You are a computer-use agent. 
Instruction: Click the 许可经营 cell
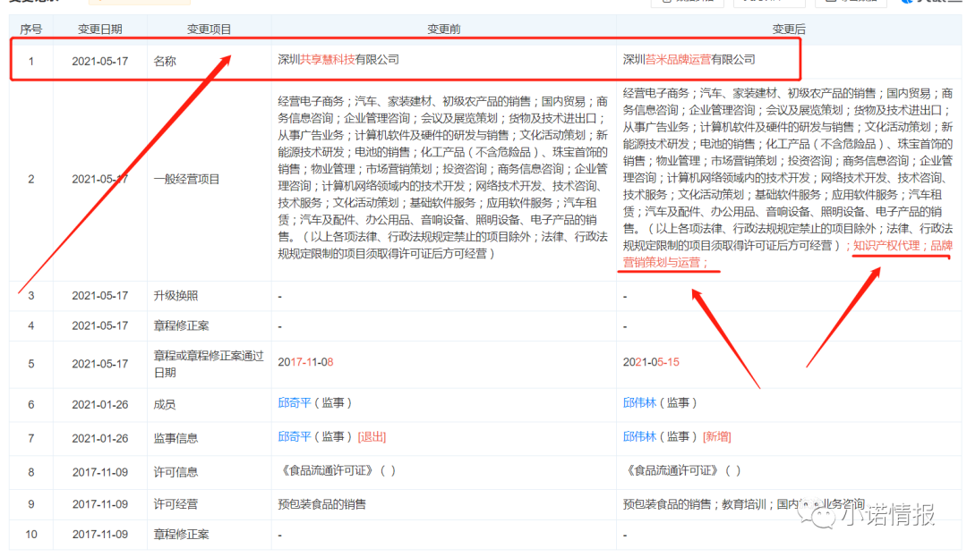click(175, 504)
